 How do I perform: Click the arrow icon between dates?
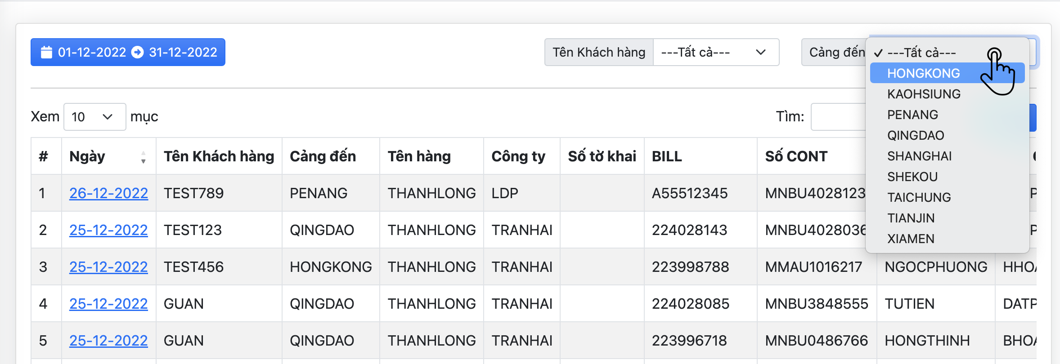(x=137, y=53)
